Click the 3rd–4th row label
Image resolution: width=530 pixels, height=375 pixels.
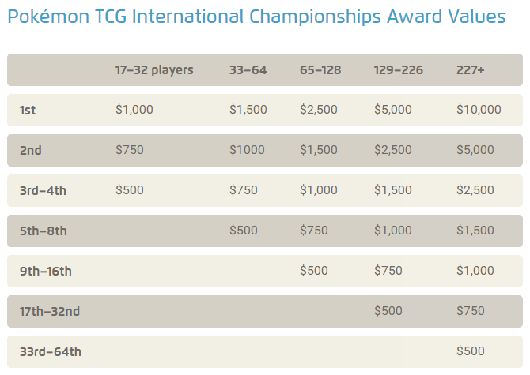[43, 190]
